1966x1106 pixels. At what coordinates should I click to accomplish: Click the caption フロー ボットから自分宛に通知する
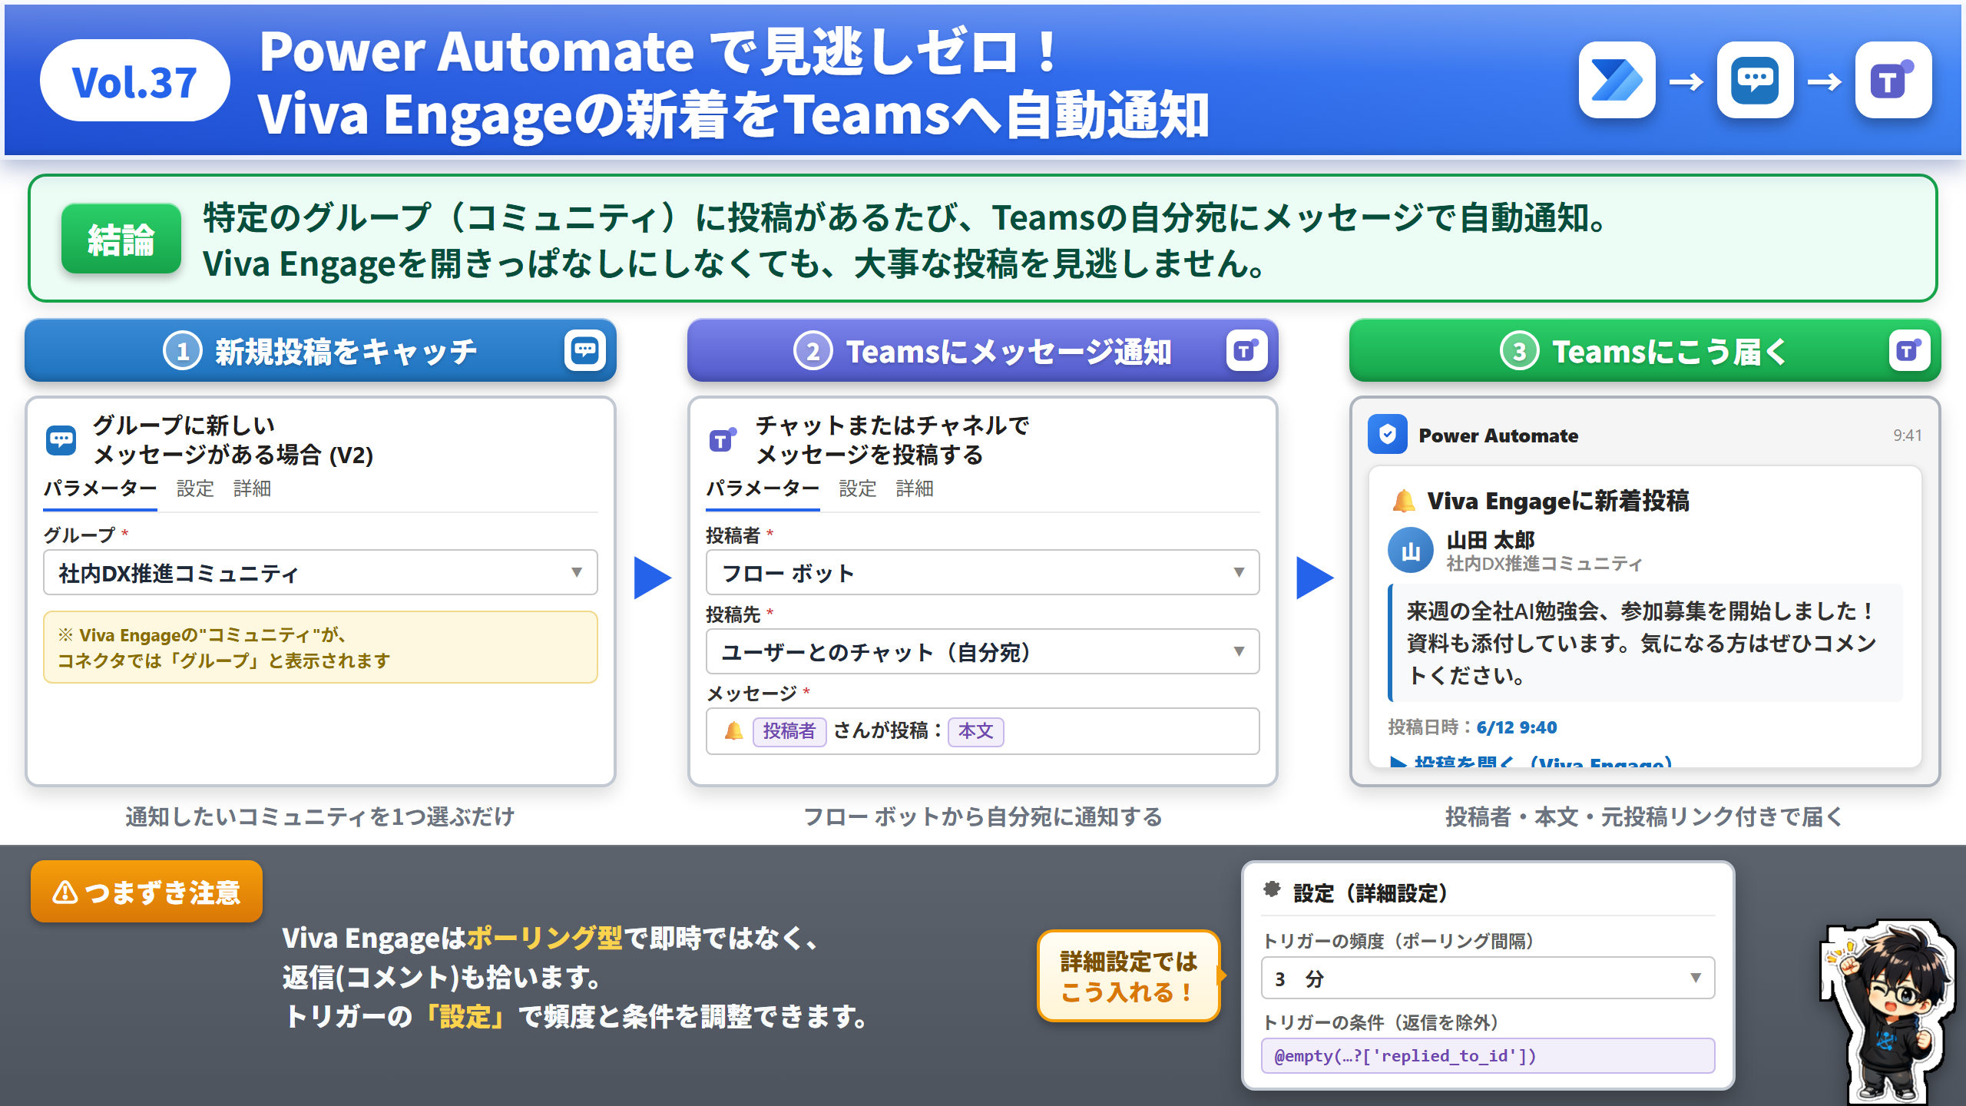point(982,816)
